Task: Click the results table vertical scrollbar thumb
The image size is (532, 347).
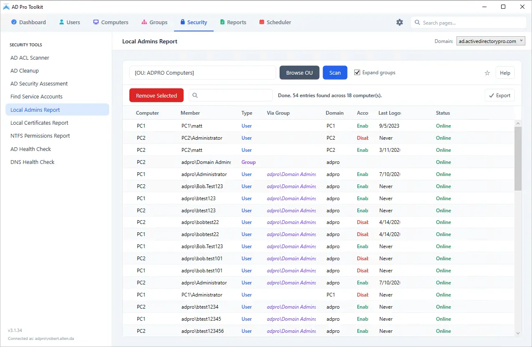Action: 518,158
